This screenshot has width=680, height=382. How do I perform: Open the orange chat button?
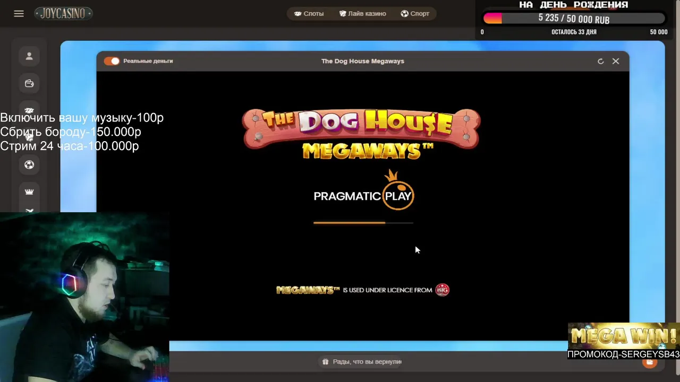pyautogui.click(x=649, y=362)
